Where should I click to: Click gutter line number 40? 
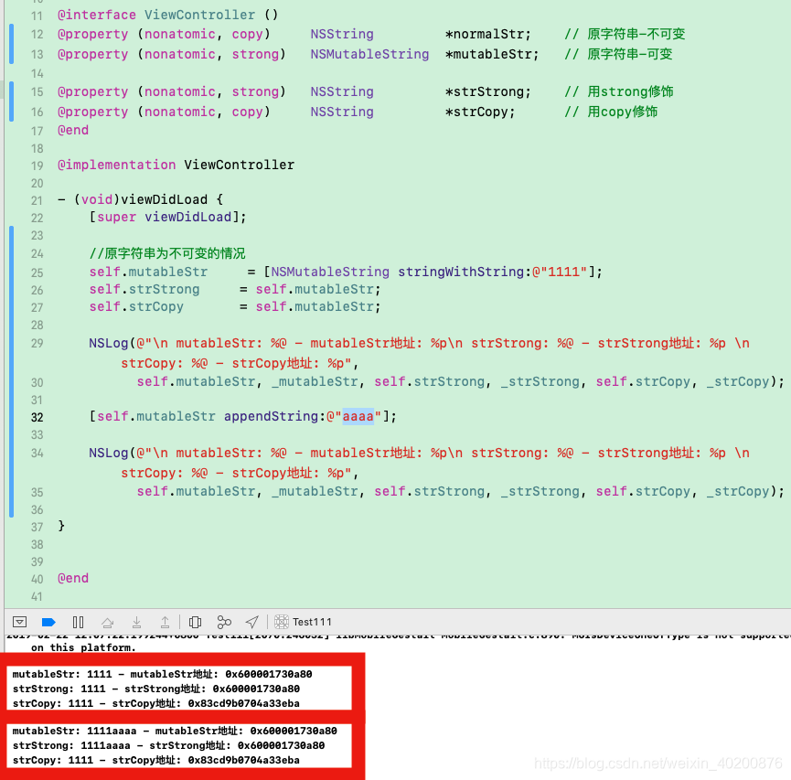tap(37, 579)
